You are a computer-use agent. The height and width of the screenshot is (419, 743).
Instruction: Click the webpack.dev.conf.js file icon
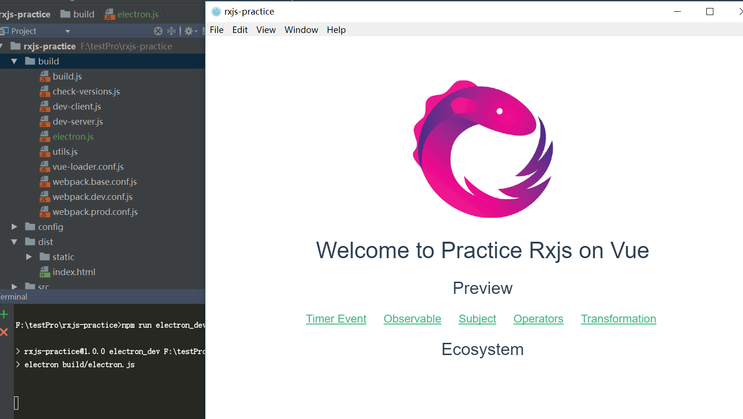(x=45, y=197)
